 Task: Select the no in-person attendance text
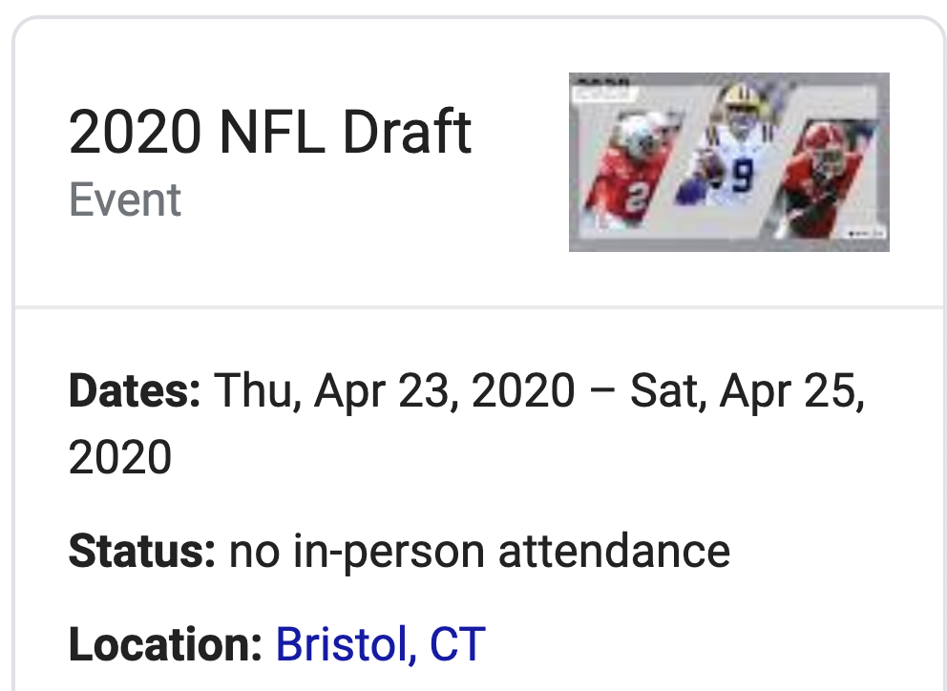pyautogui.click(x=479, y=551)
